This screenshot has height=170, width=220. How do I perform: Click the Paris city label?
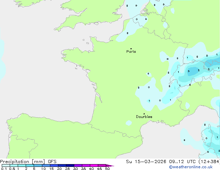[131, 52]
